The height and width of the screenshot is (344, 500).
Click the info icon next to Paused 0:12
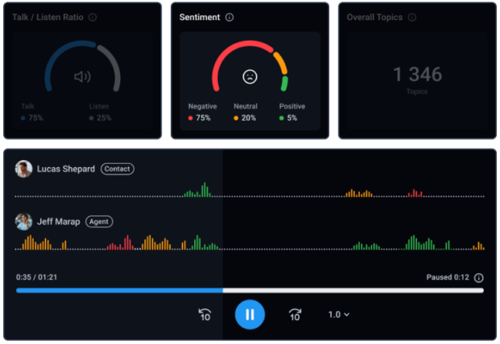[x=479, y=278]
